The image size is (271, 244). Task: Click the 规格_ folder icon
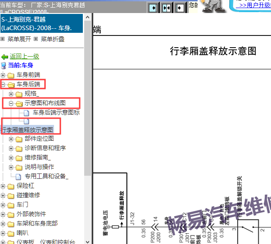click(x=19, y=94)
